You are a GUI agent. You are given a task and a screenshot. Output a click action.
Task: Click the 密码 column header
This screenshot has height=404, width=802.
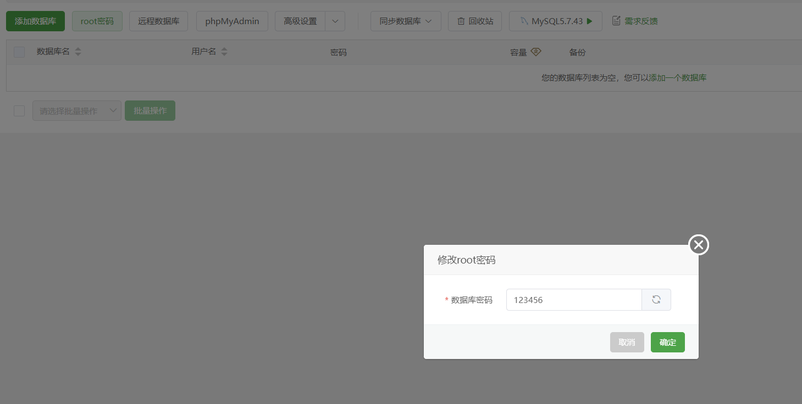tap(339, 53)
